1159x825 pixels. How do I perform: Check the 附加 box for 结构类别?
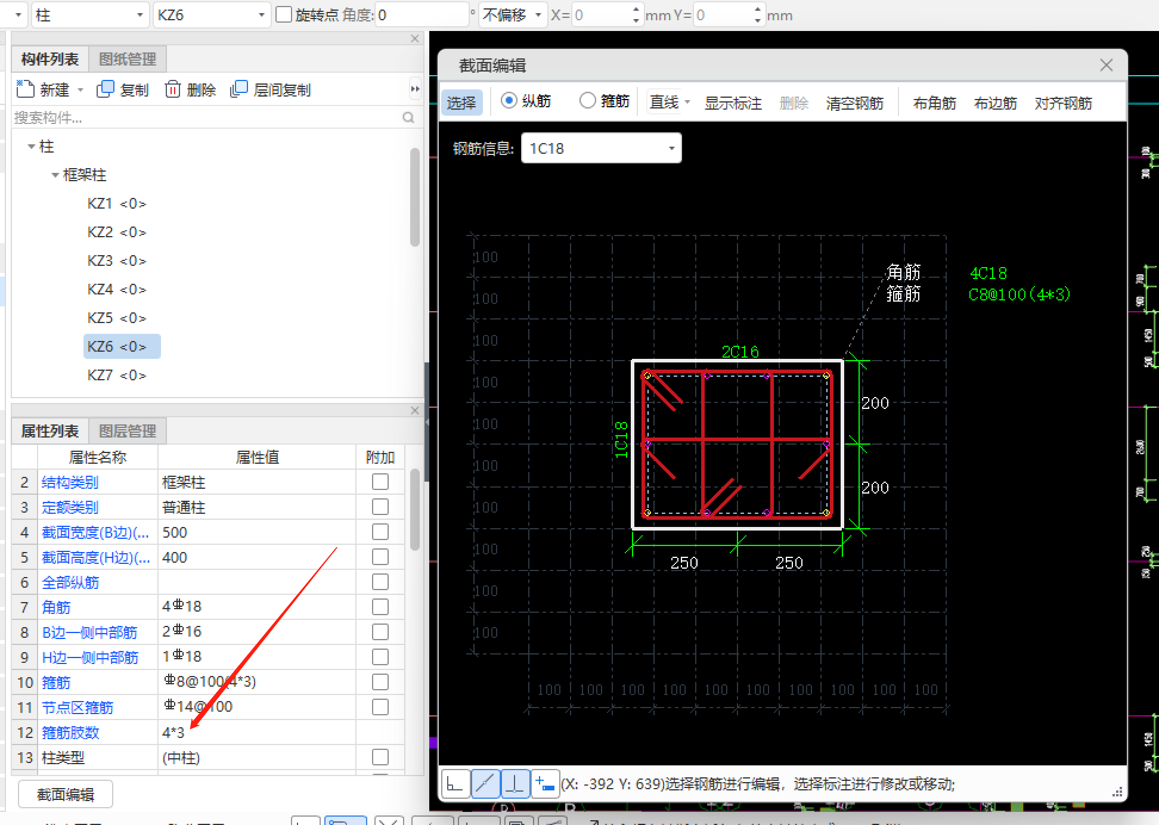(380, 482)
